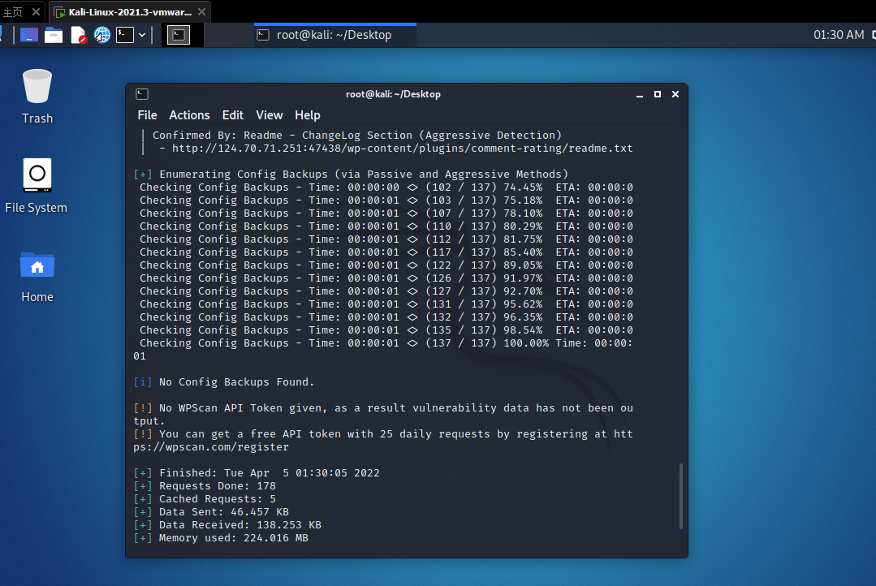The image size is (876, 586).
Task: Open the Home folder desktop icon
Action: pos(37,277)
